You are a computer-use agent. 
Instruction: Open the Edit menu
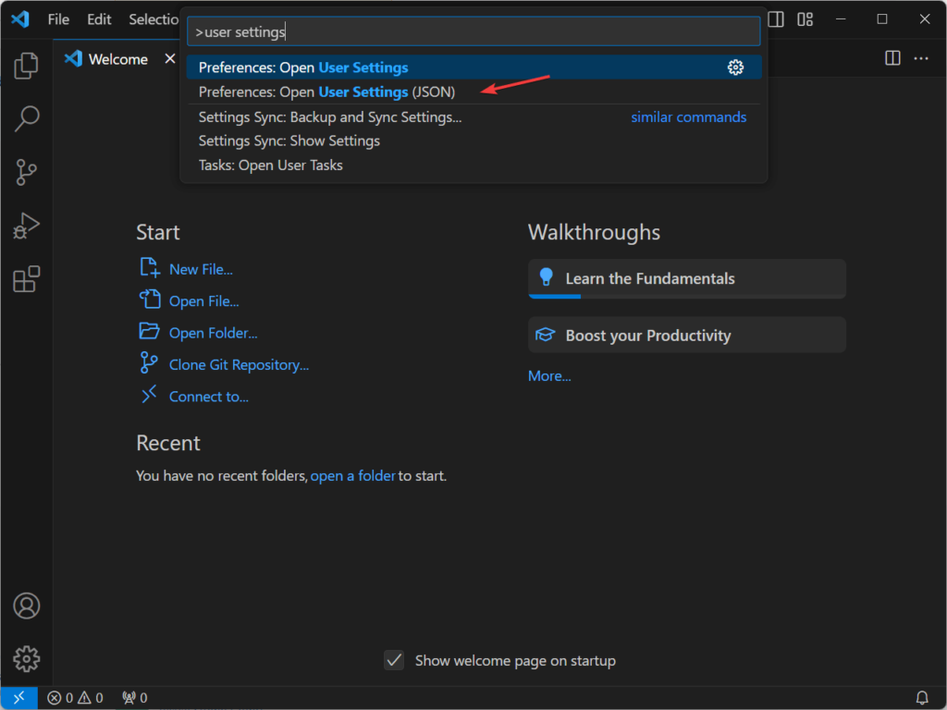[98, 18]
